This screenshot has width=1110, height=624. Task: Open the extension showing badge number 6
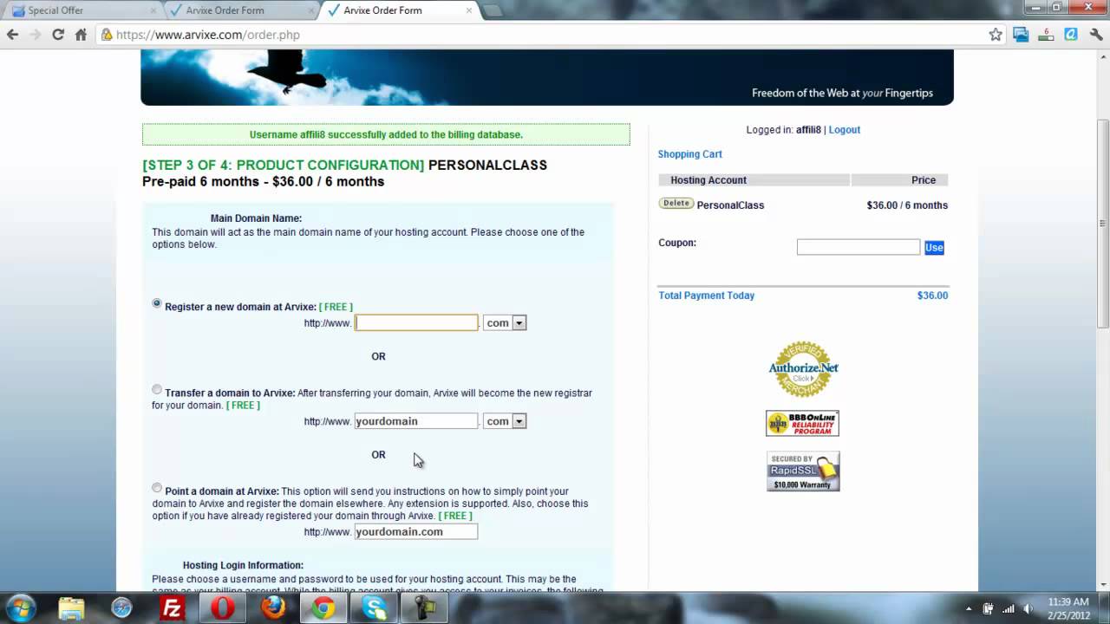pos(1046,35)
